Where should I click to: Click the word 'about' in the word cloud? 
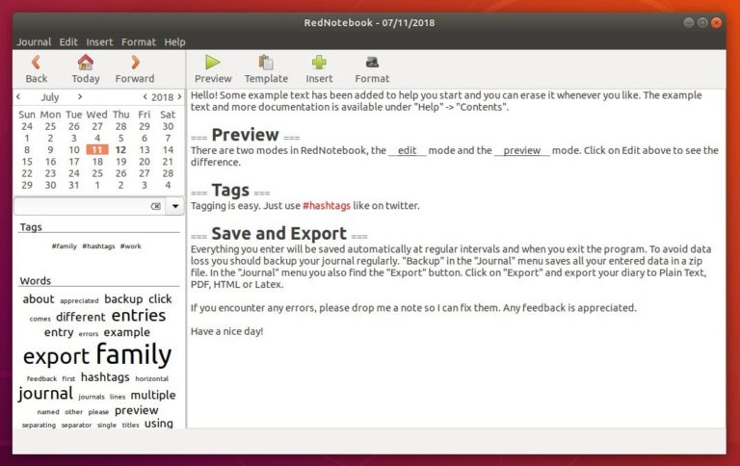pos(39,299)
